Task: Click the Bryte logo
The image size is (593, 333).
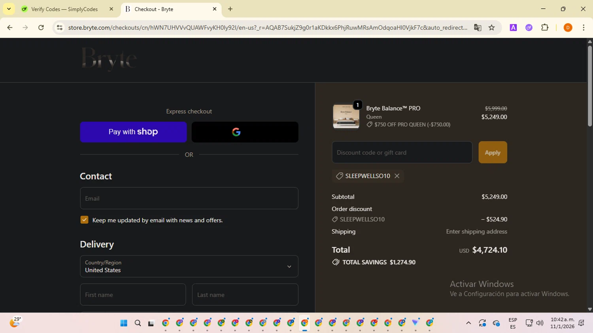Action: (x=109, y=59)
